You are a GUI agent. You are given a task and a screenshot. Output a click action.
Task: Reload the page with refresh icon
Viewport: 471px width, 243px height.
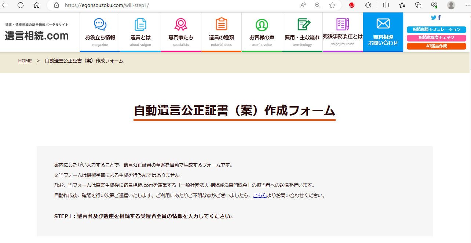tap(21, 5)
